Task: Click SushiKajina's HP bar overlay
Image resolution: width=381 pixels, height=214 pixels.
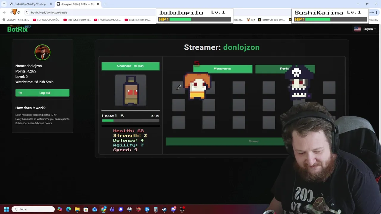Action: [330, 19]
